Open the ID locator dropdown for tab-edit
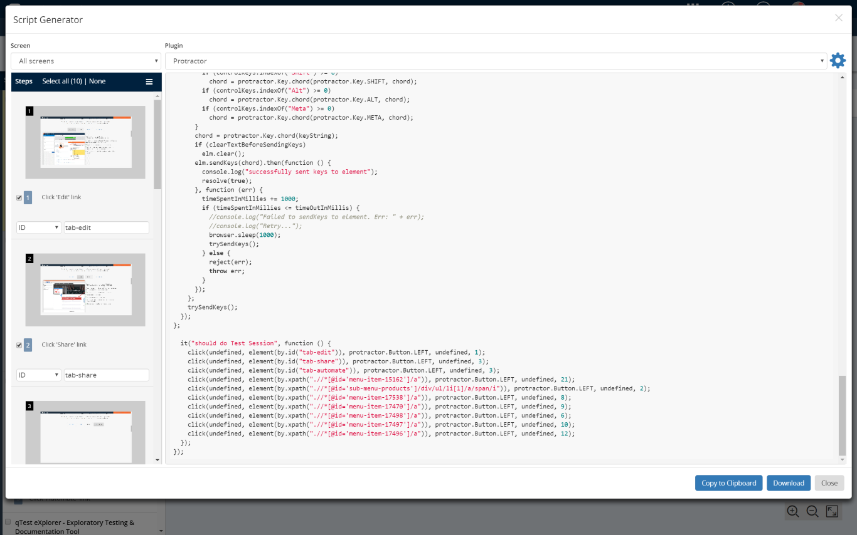The width and height of the screenshot is (857, 535). [x=38, y=227]
